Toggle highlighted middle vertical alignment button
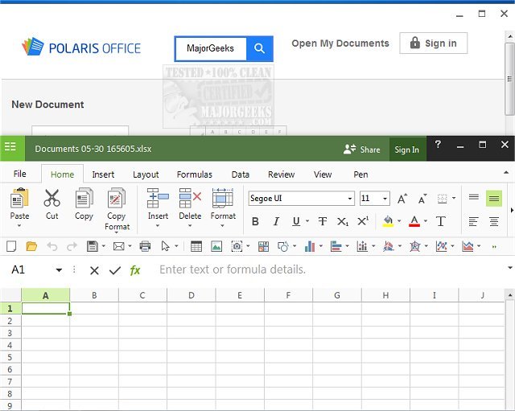The image size is (515, 411). pos(494,198)
